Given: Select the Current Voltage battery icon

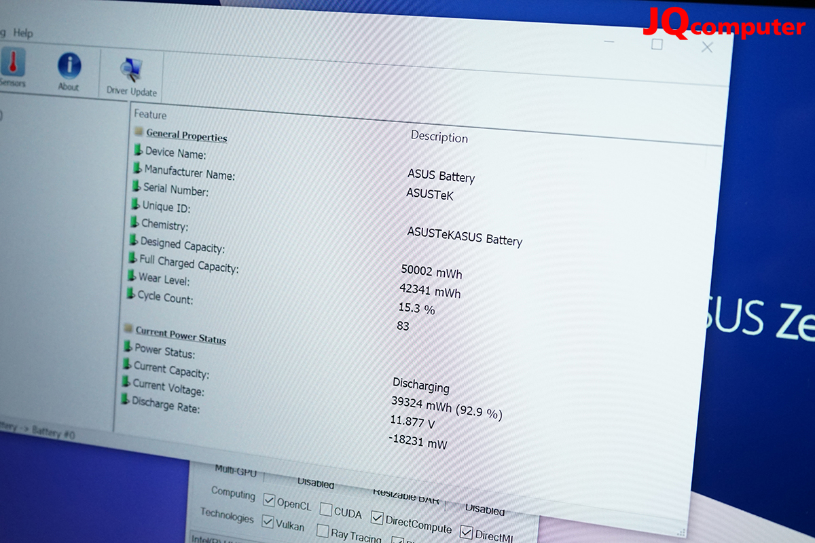Looking at the screenshot, I should coord(126,381).
